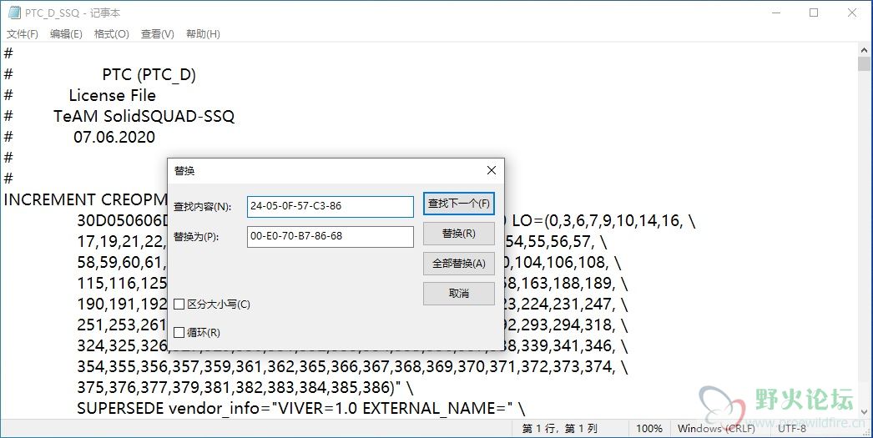Open the 帮助(H) menu

click(203, 34)
